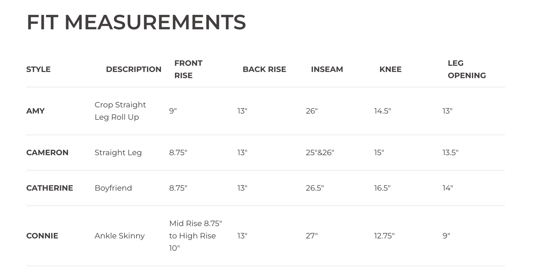Select Catherine's 16.5" knee measurement
The width and height of the screenshot is (545, 279).
(382, 188)
